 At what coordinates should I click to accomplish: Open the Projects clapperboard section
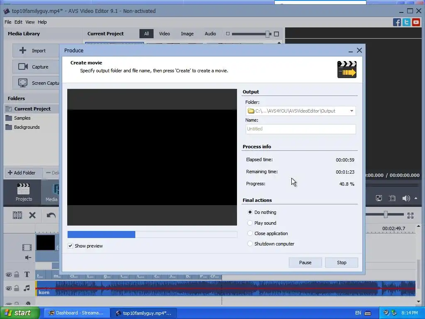(x=24, y=192)
